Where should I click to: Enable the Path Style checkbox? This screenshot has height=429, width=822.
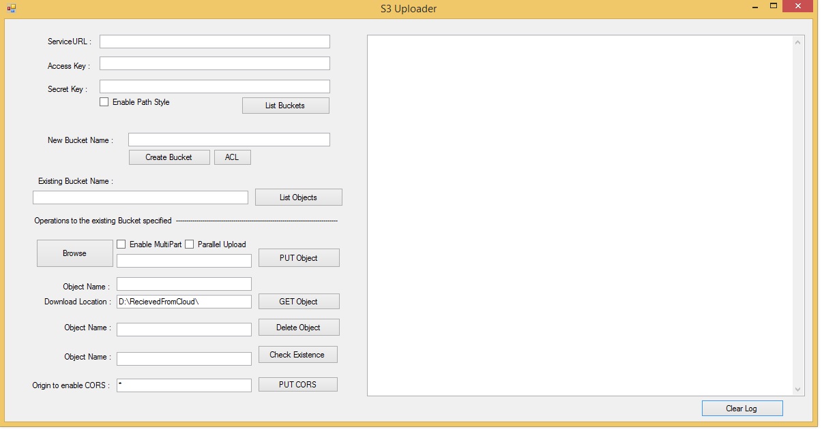[104, 102]
